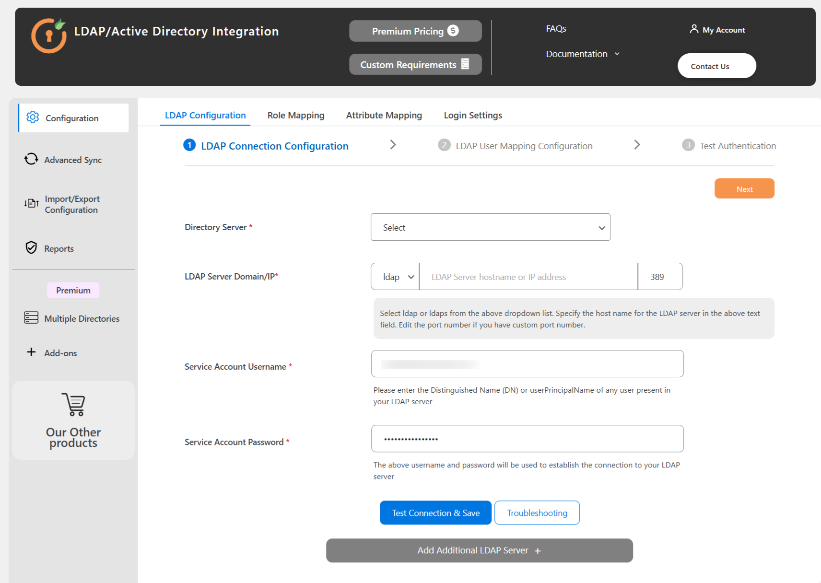
Task: Focus the LDAP Server hostname input field
Action: click(528, 277)
